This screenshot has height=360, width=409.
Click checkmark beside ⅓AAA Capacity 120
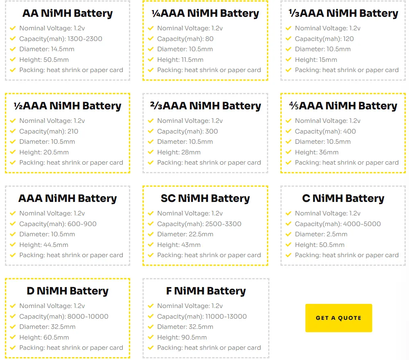[x=289, y=39]
